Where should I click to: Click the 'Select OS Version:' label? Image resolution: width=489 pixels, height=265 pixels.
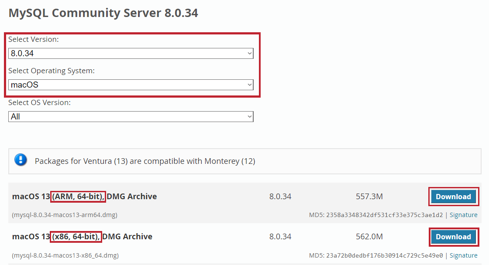point(40,102)
